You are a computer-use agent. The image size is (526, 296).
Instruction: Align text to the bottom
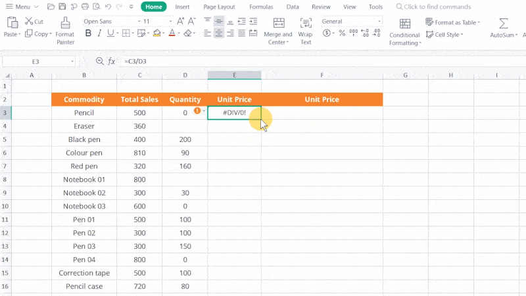click(x=230, y=22)
